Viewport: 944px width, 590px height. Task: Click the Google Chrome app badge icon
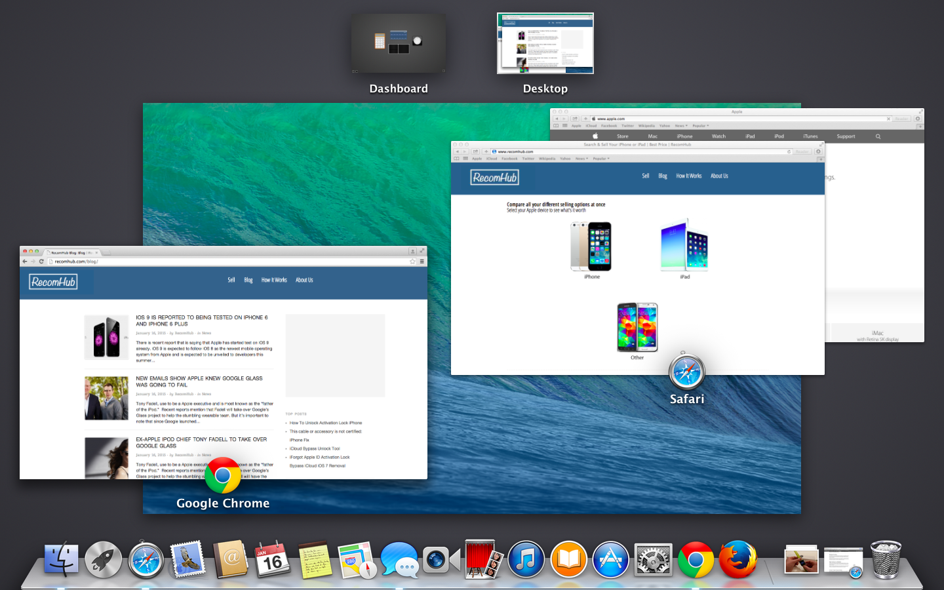pos(223,475)
